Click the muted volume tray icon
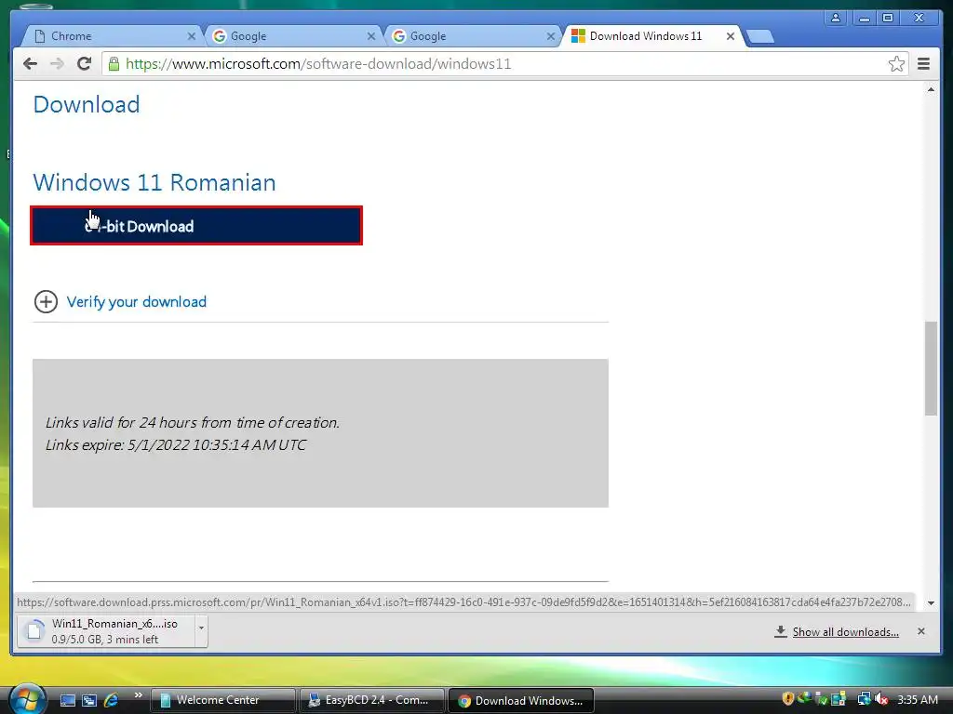The width and height of the screenshot is (953, 714). [881, 699]
